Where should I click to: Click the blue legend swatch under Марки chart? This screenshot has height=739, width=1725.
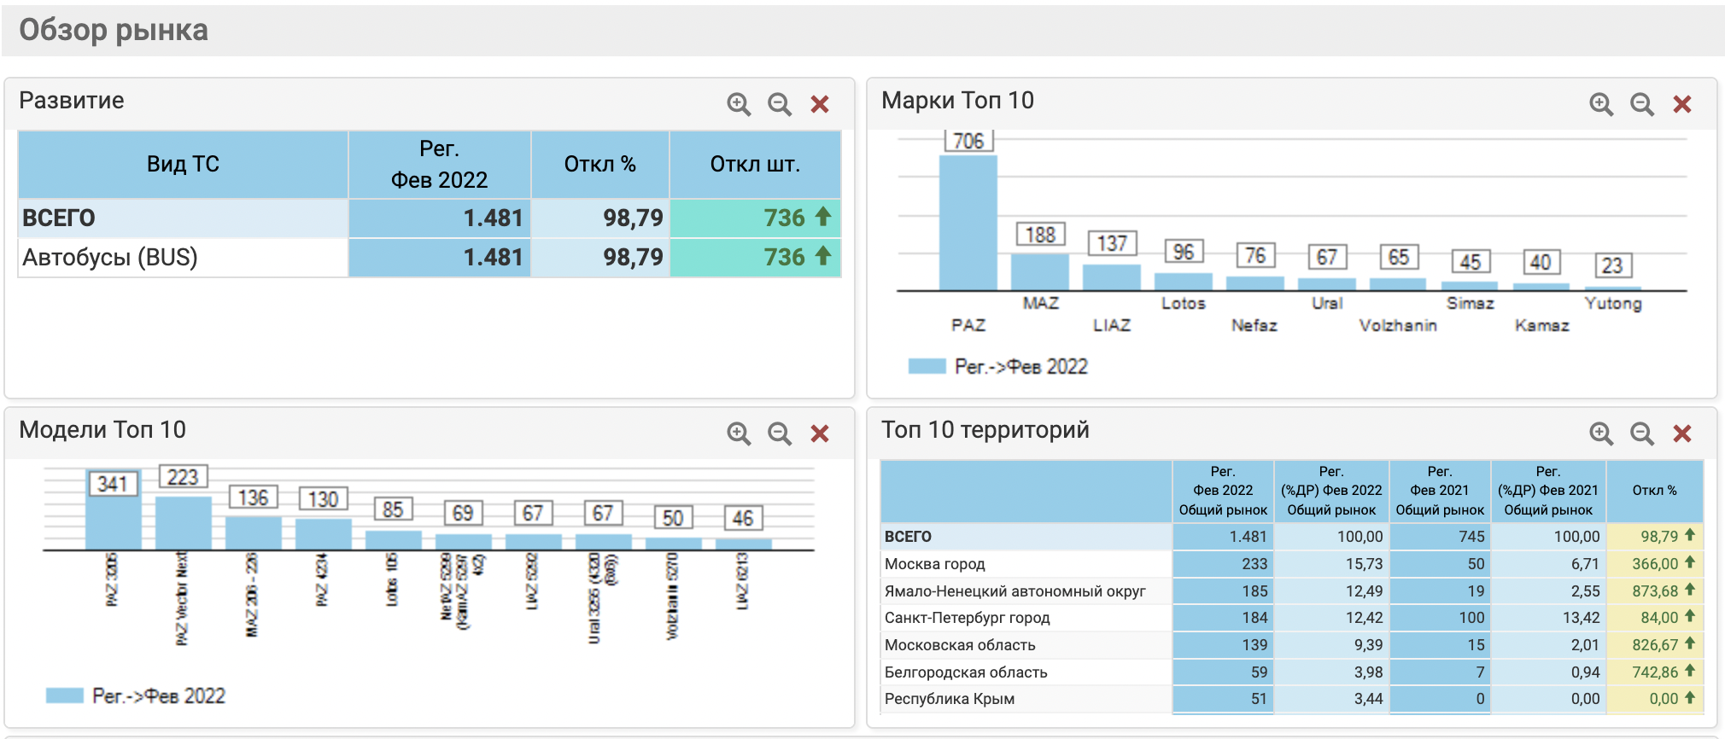[x=927, y=367]
